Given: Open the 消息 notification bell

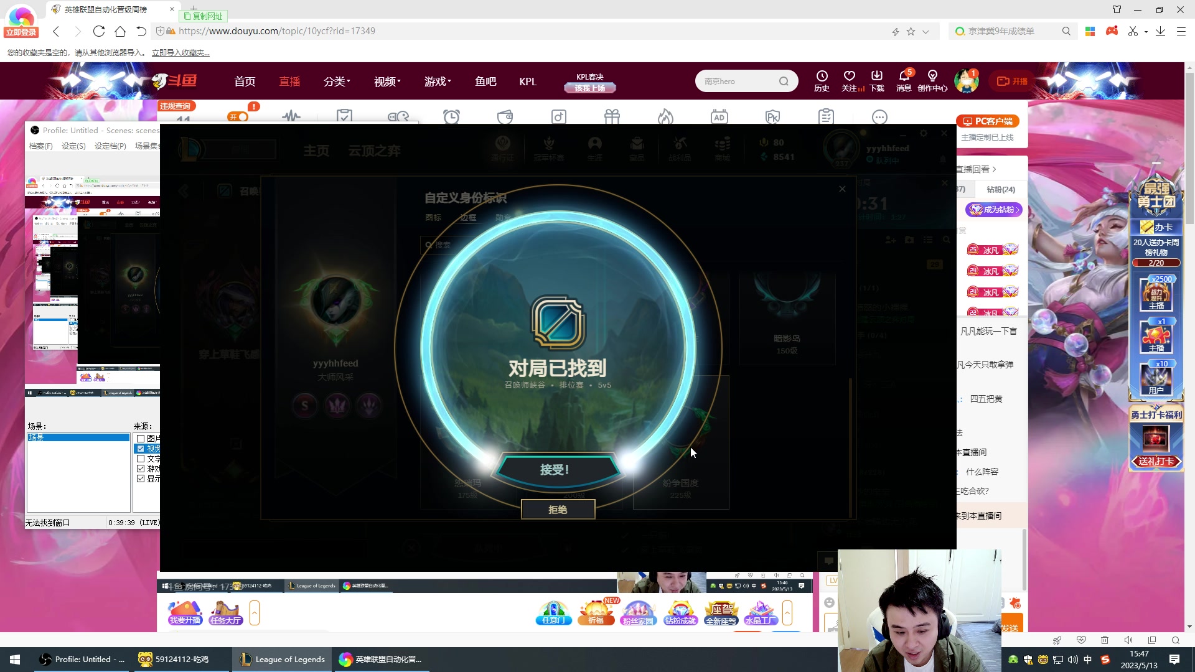Looking at the screenshot, I should click(904, 77).
